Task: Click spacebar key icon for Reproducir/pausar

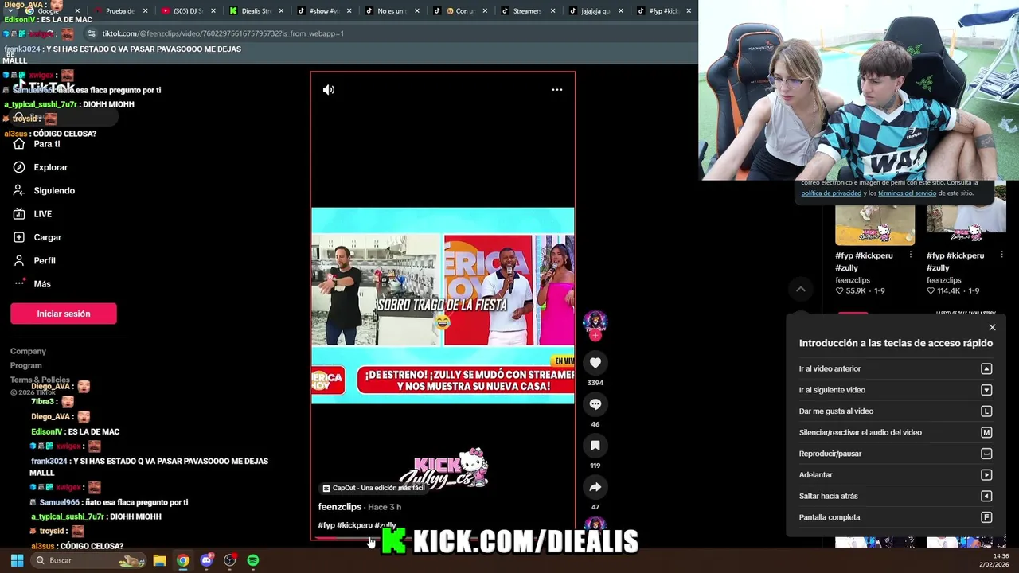Action: [x=986, y=454]
